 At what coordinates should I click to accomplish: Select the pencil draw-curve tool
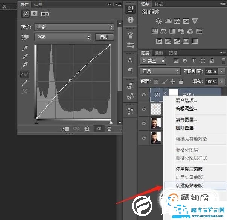24,82
